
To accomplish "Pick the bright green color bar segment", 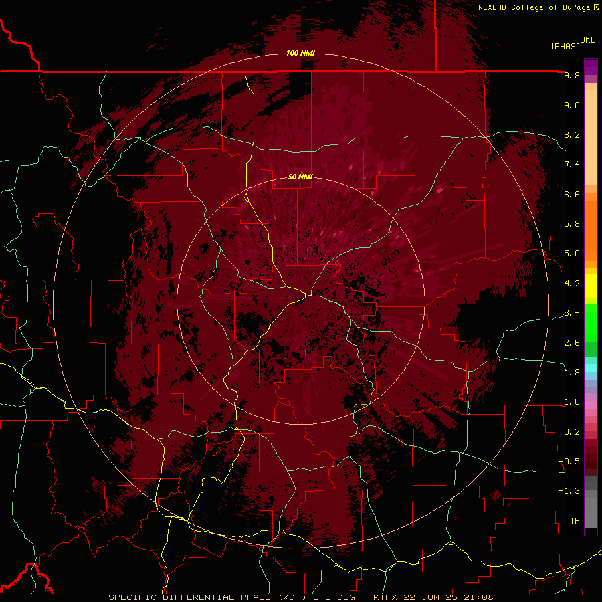I will (x=591, y=322).
